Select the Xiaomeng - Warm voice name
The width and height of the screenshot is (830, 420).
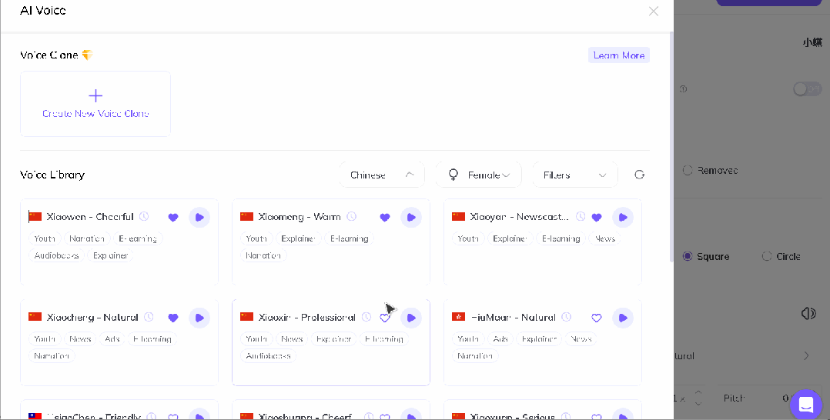[300, 217]
